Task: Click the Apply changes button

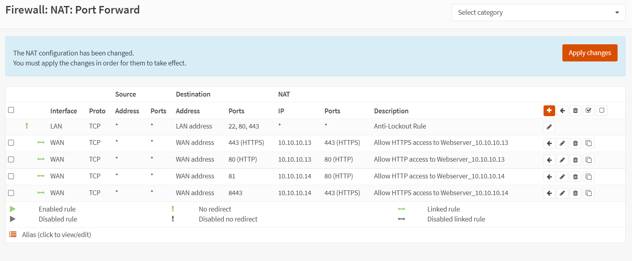Action: click(590, 53)
